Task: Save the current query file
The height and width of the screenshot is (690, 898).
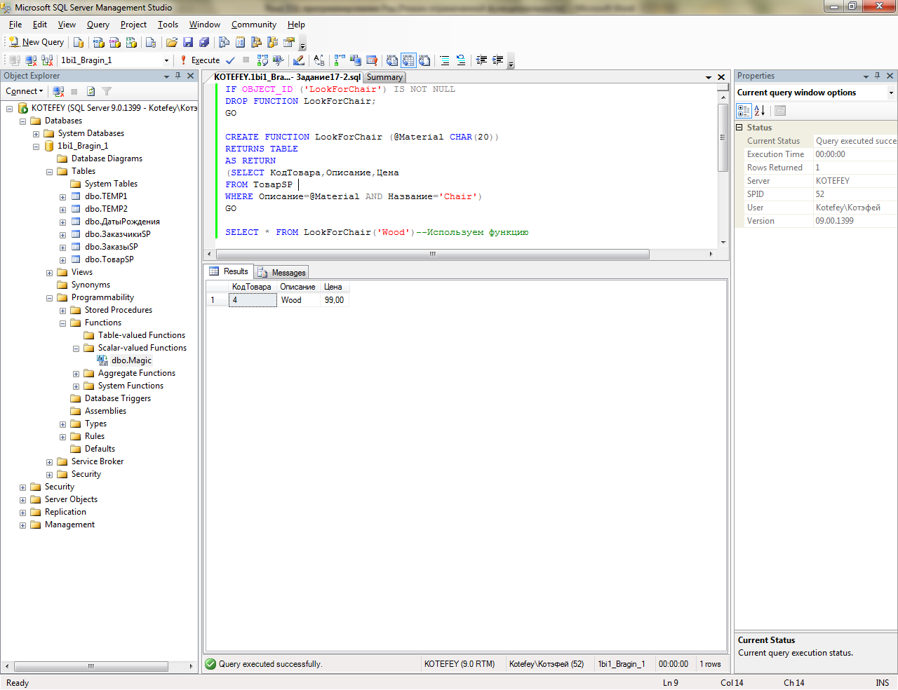Action: click(188, 42)
